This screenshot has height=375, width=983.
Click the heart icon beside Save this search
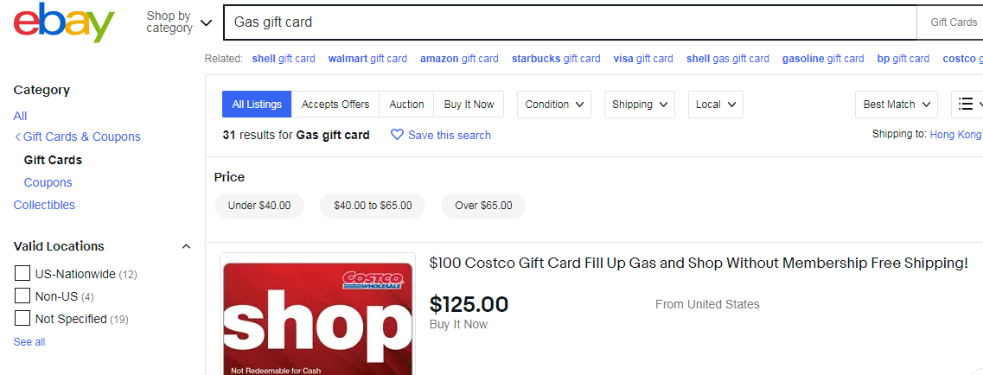tap(397, 135)
